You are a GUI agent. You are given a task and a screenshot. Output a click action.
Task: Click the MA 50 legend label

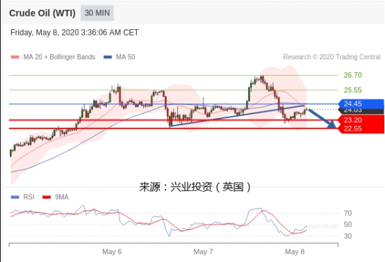pyautogui.click(x=126, y=57)
